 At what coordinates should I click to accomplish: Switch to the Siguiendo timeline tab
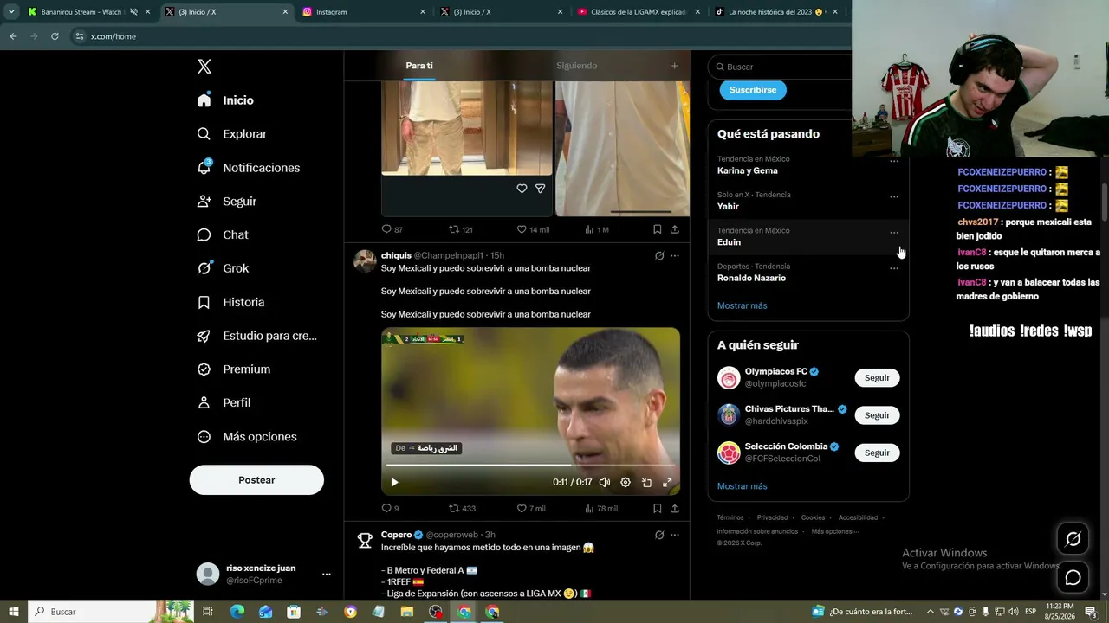click(x=576, y=66)
